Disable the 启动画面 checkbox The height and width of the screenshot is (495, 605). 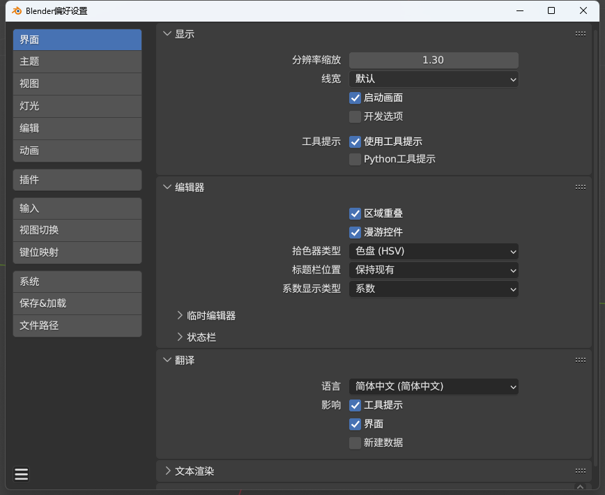355,98
